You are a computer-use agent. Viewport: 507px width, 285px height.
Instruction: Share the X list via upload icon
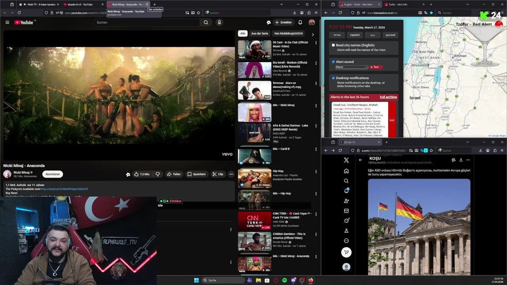(461, 160)
